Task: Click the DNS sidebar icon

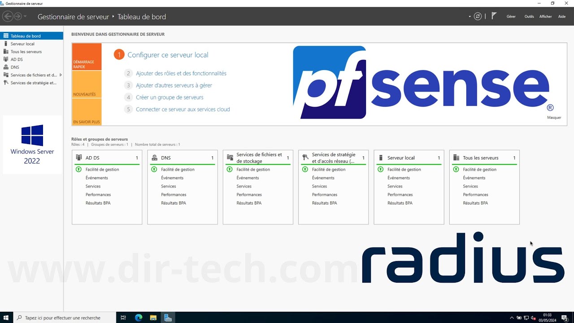Action: (6, 67)
